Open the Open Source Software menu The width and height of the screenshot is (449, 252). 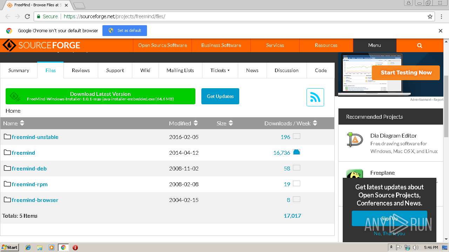click(x=162, y=45)
